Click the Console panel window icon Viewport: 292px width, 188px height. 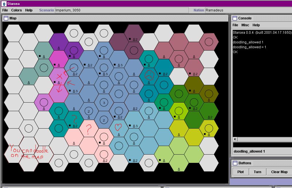click(x=235, y=18)
